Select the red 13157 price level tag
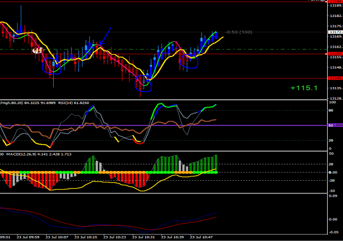 (x=335, y=54)
